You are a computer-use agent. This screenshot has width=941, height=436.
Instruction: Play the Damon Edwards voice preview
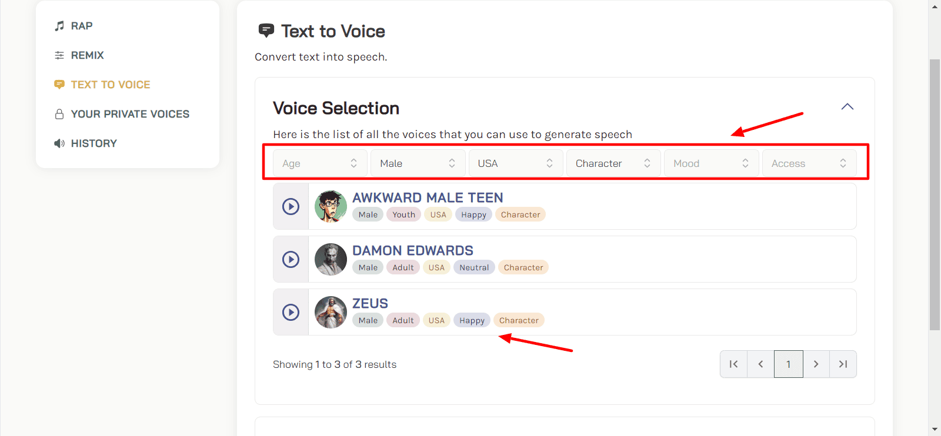click(291, 259)
